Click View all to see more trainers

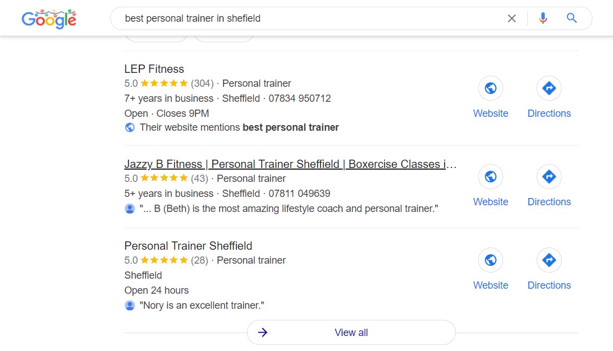click(351, 332)
